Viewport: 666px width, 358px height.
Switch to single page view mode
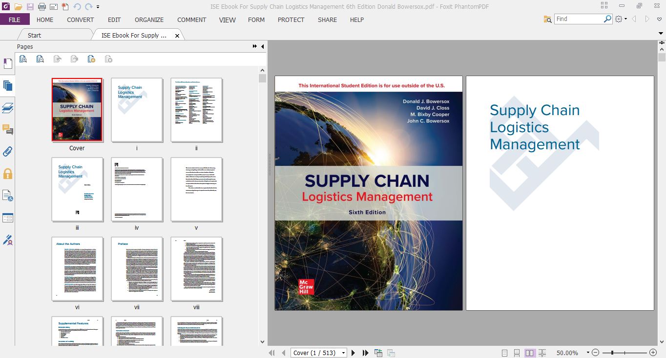pyautogui.click(x=504, y=353)
